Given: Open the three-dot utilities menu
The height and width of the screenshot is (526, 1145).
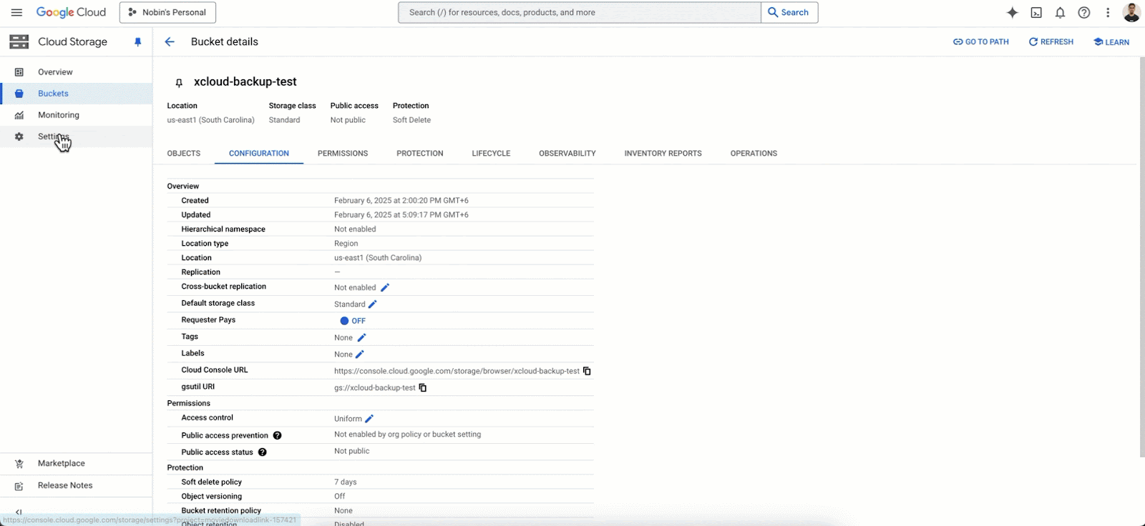Looking at the screenshot, I should pos(1108,12).
